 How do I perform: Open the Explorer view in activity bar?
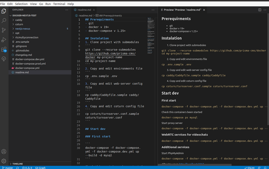coord(4,11)
